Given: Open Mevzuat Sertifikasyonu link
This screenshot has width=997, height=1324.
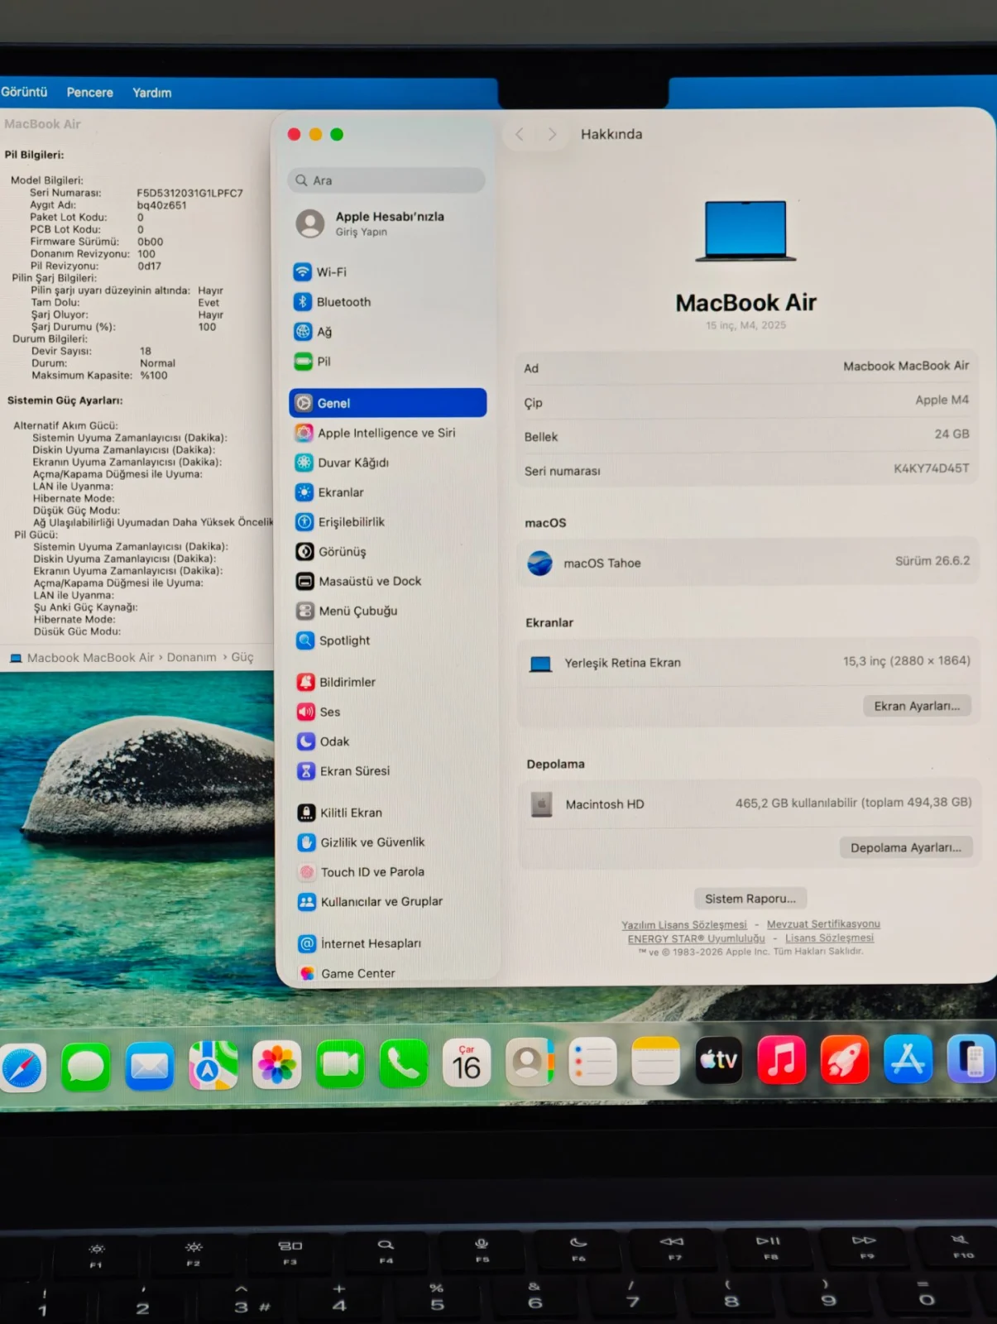Looking at the screenshot, I should (x=823, y=924).
